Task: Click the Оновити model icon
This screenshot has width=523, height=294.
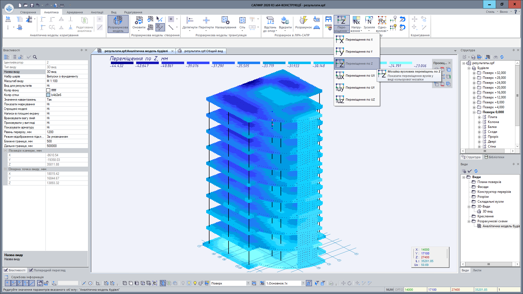Action: click(139, 20)
